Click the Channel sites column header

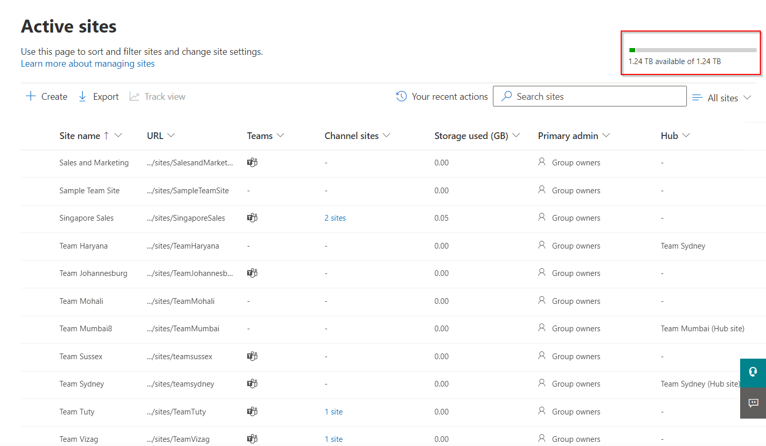pos(352,135)
